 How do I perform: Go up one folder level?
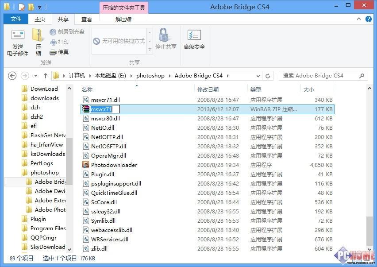46,76
